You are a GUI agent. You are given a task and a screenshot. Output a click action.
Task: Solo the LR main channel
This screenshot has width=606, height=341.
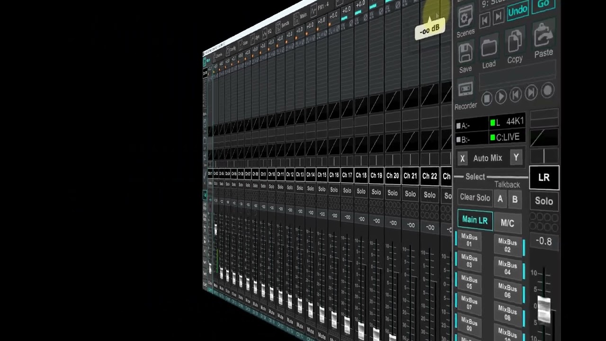544,201
